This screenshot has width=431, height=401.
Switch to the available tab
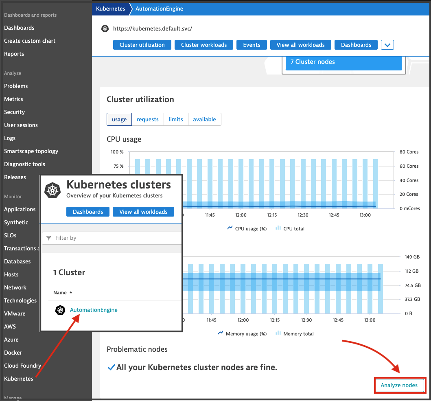(x=204, y=119)
